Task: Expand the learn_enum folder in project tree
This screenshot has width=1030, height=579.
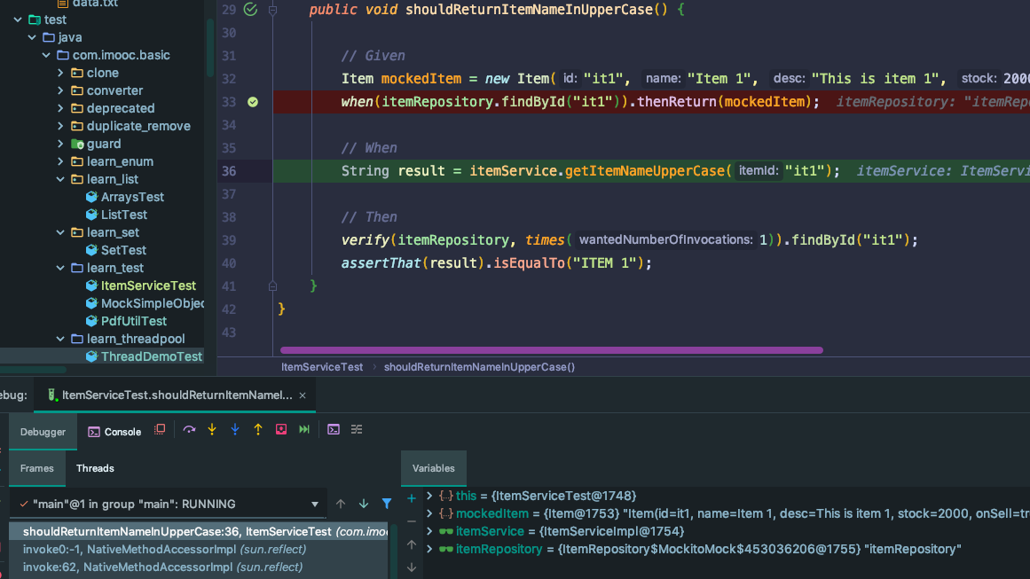Action: click(61, 161)
